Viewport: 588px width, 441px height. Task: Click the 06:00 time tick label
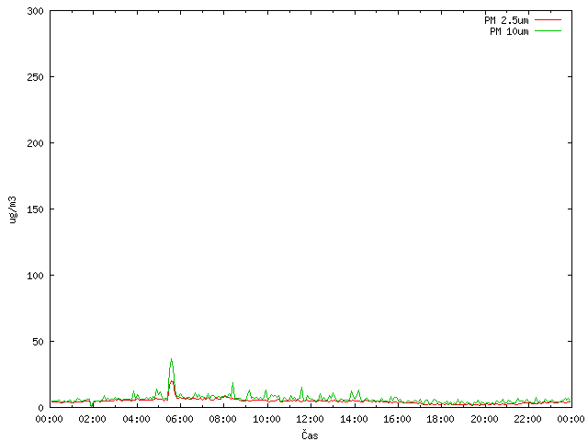coord(180,419)
